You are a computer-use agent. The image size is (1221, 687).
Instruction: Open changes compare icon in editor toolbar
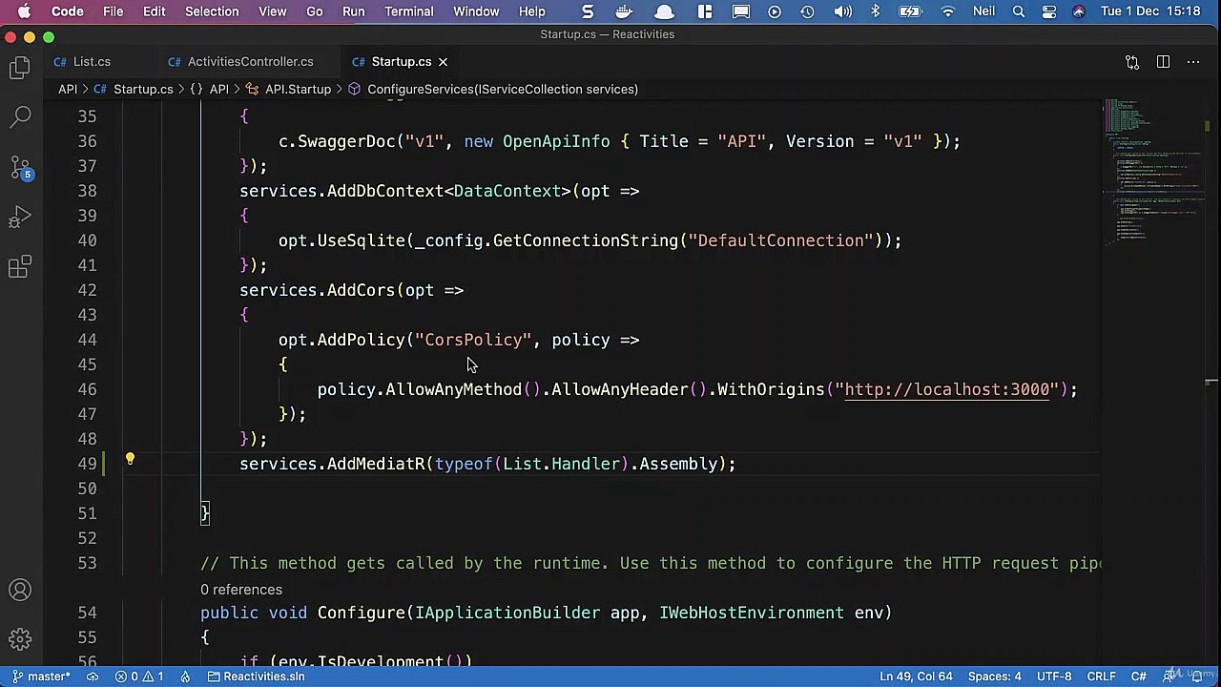[x=1132, y=62]
